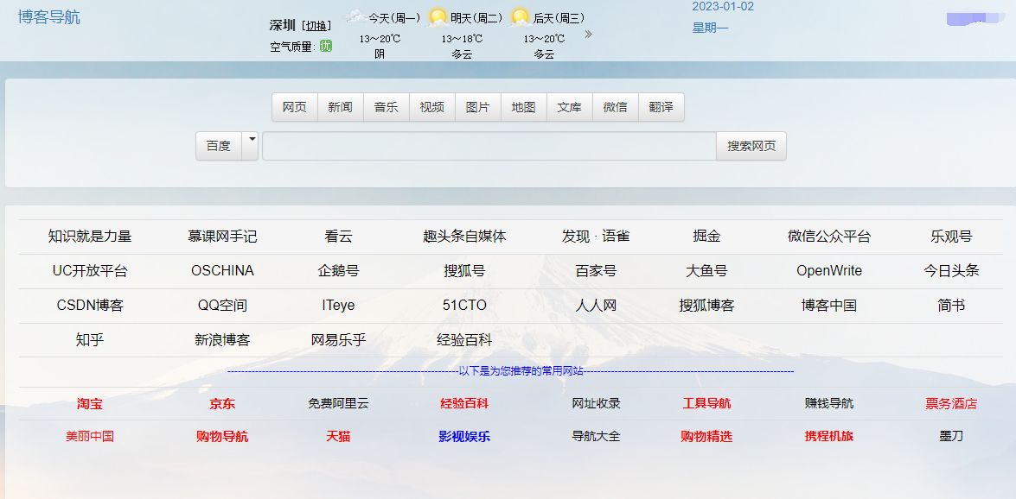1016x499 pixels.
Task: Open the 搜狐博客 link
Action: pyautogui.click(x=707, y=305)
